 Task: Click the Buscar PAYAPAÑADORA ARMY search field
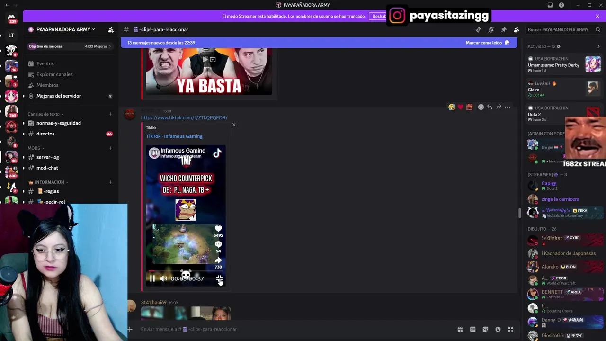[x=562, y=29]
